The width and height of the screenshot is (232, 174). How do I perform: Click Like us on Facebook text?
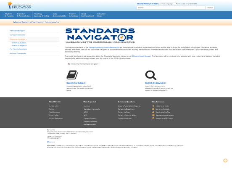163,109
